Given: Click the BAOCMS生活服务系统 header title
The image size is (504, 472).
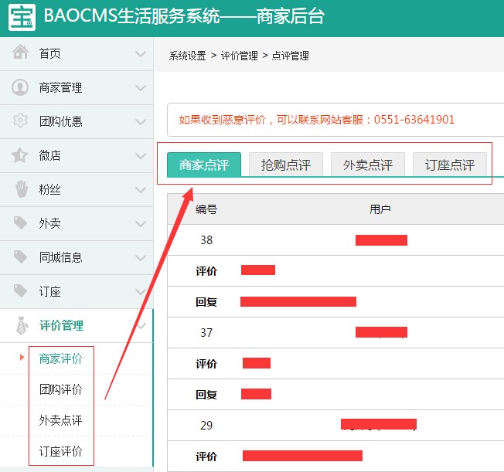Looking at the screenshot, I should 184,16.
